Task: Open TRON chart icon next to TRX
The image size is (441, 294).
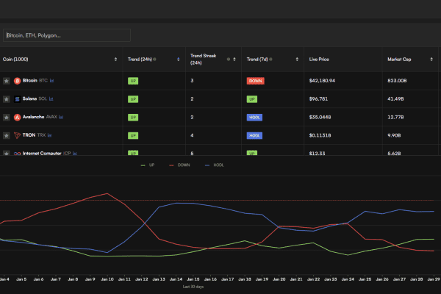Action: pos(49,135)
